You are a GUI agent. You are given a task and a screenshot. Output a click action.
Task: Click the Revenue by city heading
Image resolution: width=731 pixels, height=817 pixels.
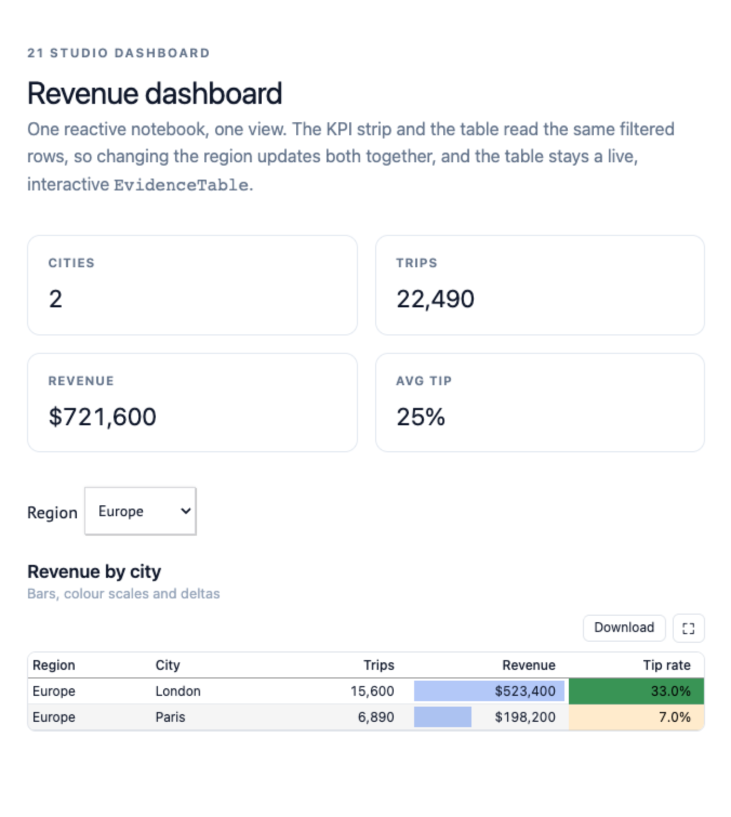tap(94, 571)
